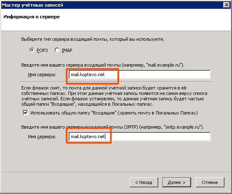Click the "Информация о сервере" heading
232x194 pixels.
pyautogui.click(x=32, y=17)
